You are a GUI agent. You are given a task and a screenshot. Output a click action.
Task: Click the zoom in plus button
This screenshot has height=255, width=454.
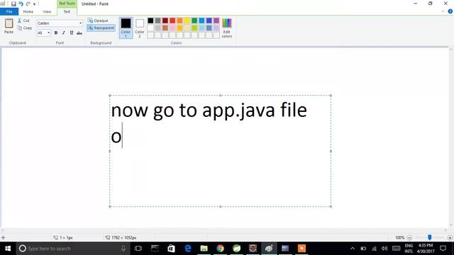[x=450, y=237]
